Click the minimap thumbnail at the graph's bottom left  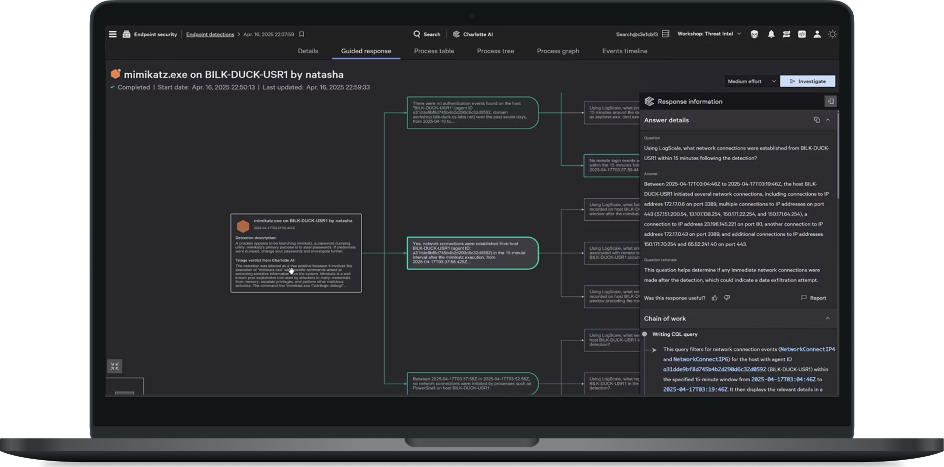tap(124, 387)
